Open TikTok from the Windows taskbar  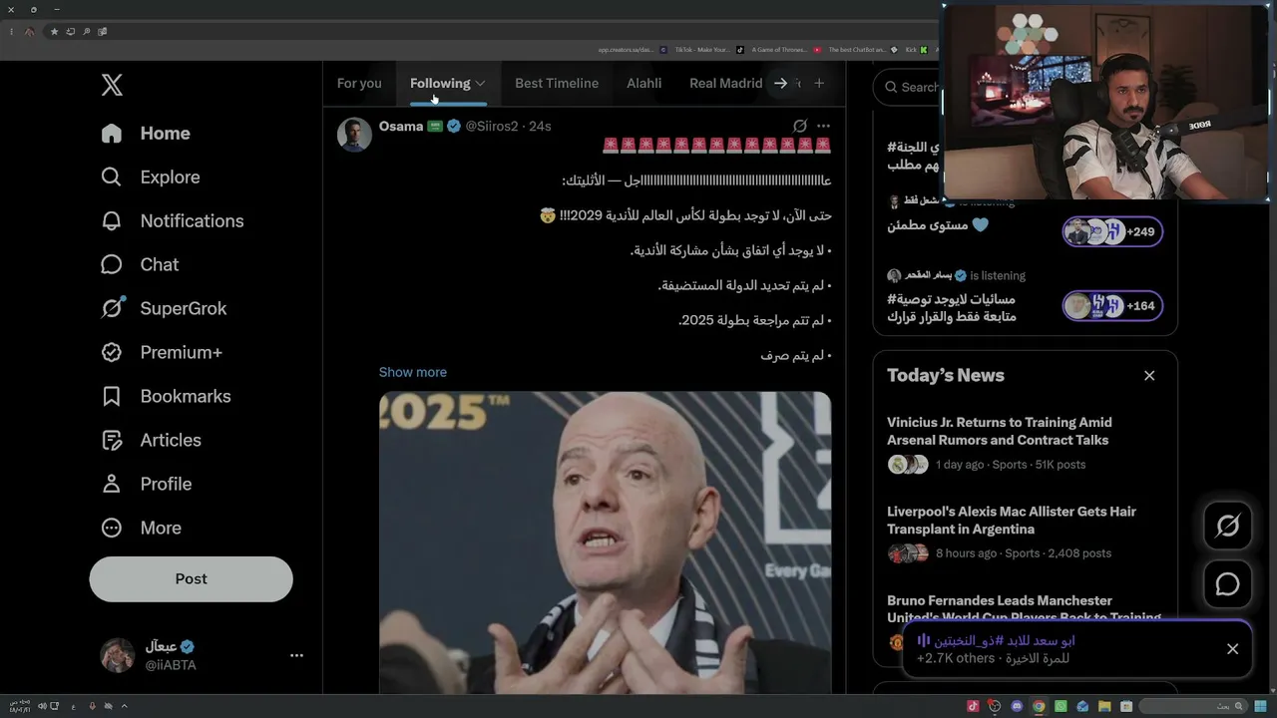(x=973, y=706)
